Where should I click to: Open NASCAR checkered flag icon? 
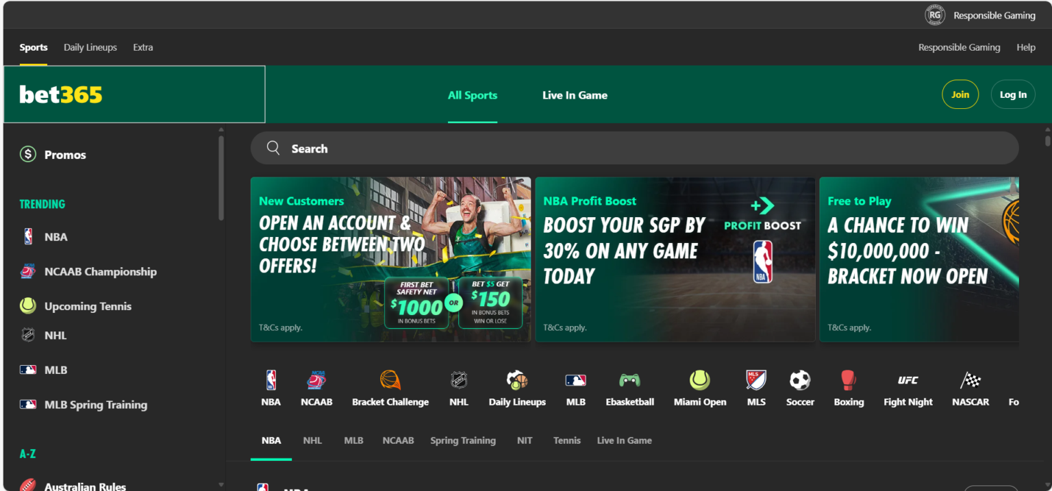point(970,380)
